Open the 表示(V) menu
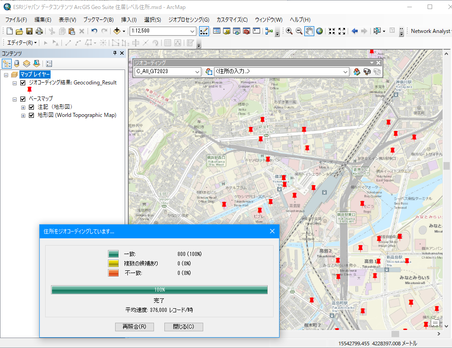Screen dimensions: 452x348 [67, 19]
